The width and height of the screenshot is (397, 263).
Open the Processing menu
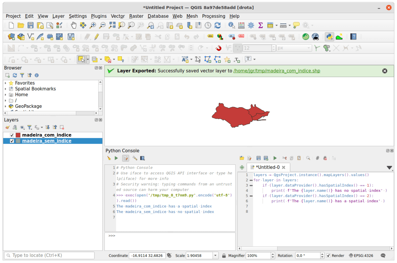click(x=214, y=16)
